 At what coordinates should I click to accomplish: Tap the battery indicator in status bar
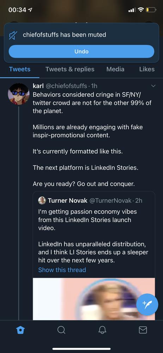click(151, 10)
